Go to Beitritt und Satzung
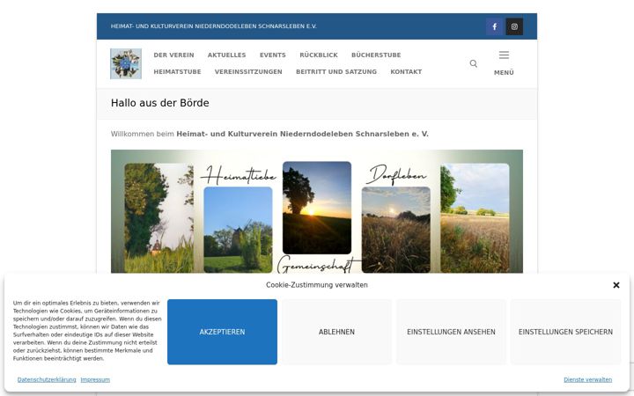 point(336,71)
